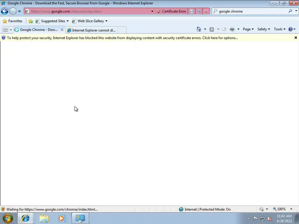Click the information bar shield icon

(x=4, y=38)
